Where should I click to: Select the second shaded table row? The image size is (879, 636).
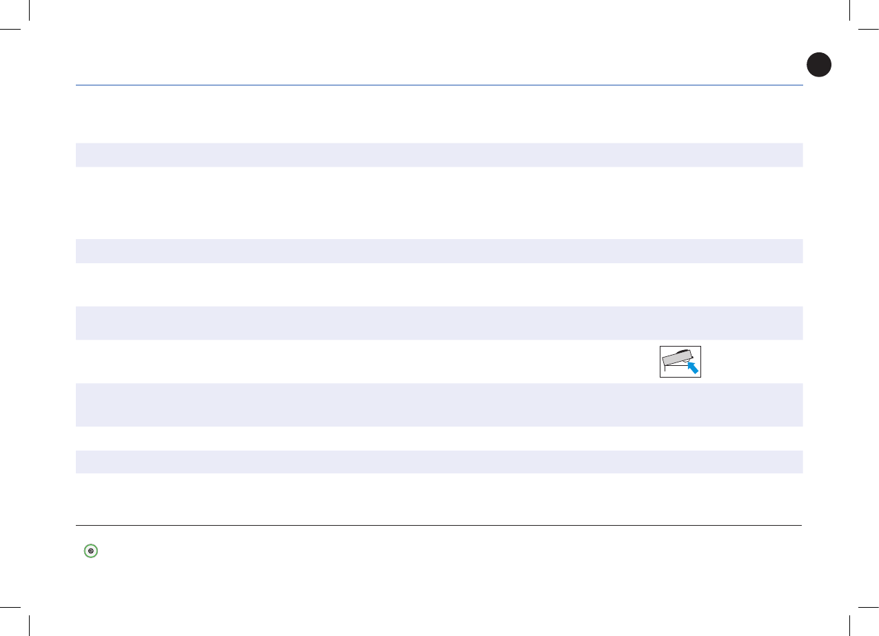coord(439,251)
